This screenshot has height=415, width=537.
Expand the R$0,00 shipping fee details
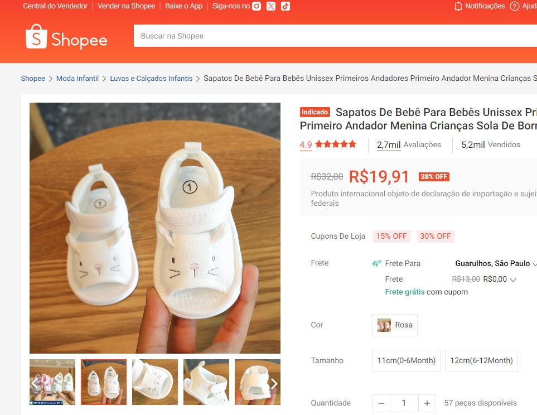tap(513, 279)
